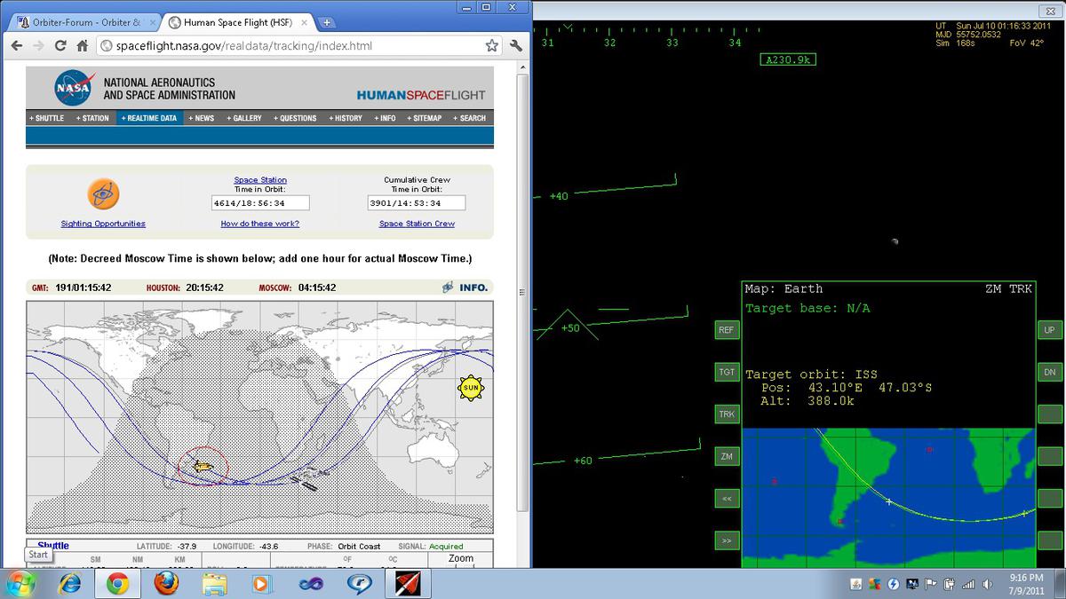Open the + NEWS menu item
The image size is (1066, 599).
tap(201, 118)
